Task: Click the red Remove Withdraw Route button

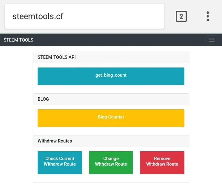Action: (x=162, y=163)
